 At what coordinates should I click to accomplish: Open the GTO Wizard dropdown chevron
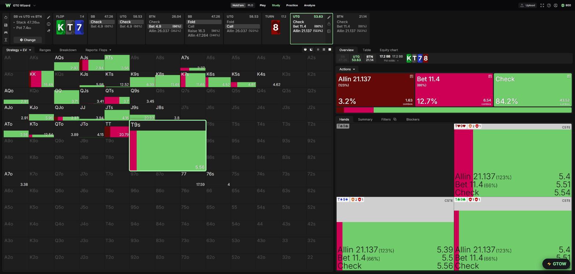(34, 5)
